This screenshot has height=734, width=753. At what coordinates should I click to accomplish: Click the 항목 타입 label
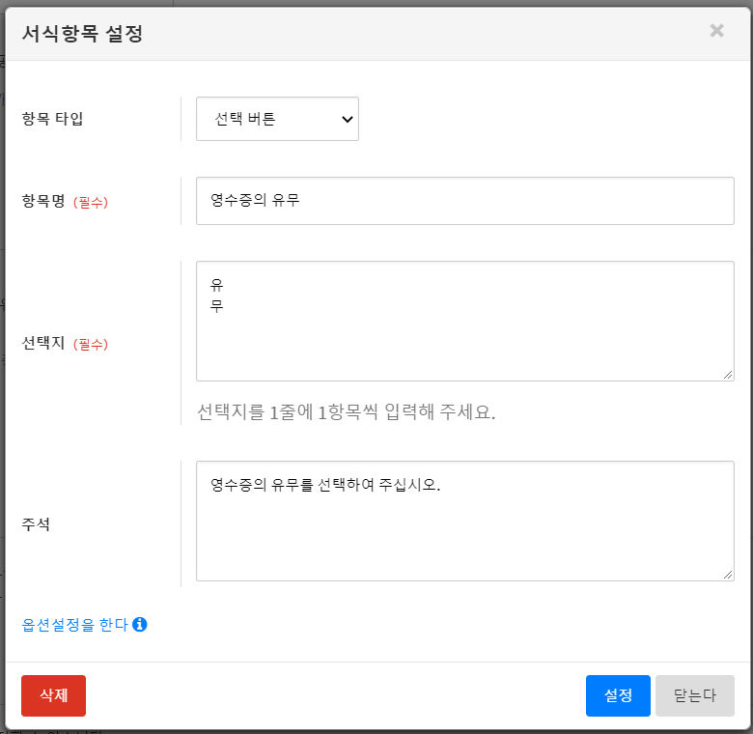tap(52, 119)
